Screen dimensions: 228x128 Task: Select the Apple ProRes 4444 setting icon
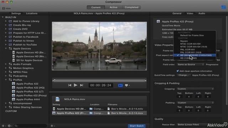pos(14,99)
